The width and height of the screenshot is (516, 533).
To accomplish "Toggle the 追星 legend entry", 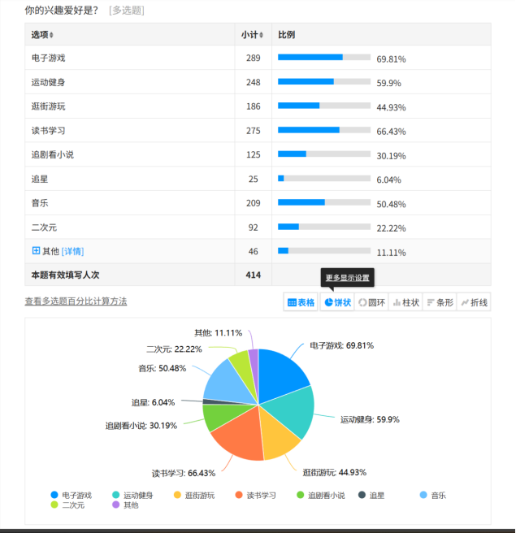I will click(x=371, y=495).
